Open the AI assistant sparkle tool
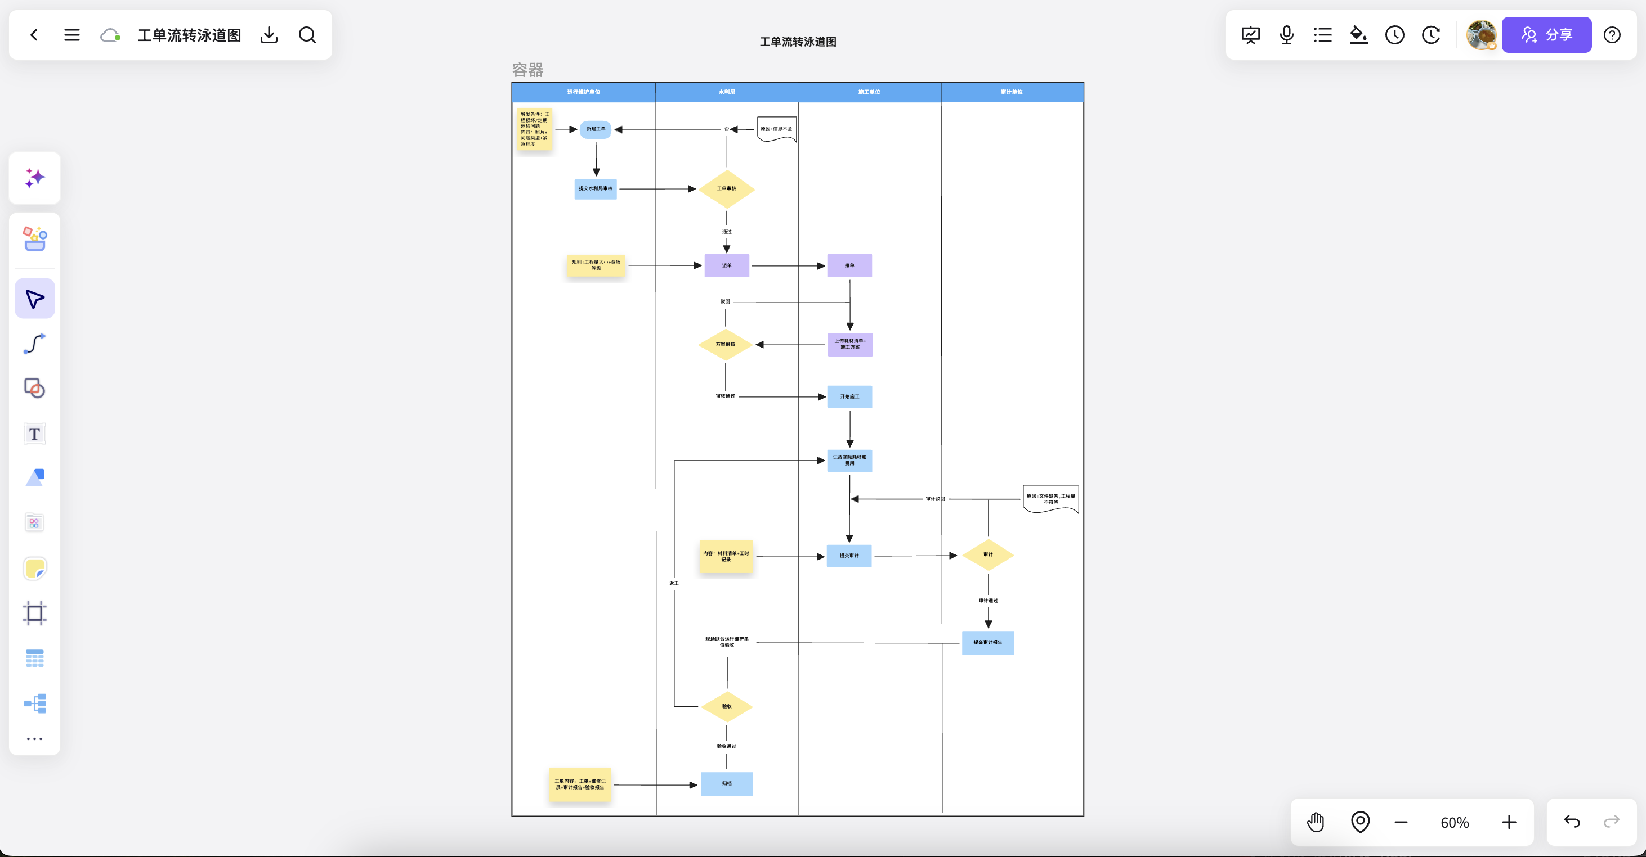This screenshot has width=1646, height=857. coord(35,178)
